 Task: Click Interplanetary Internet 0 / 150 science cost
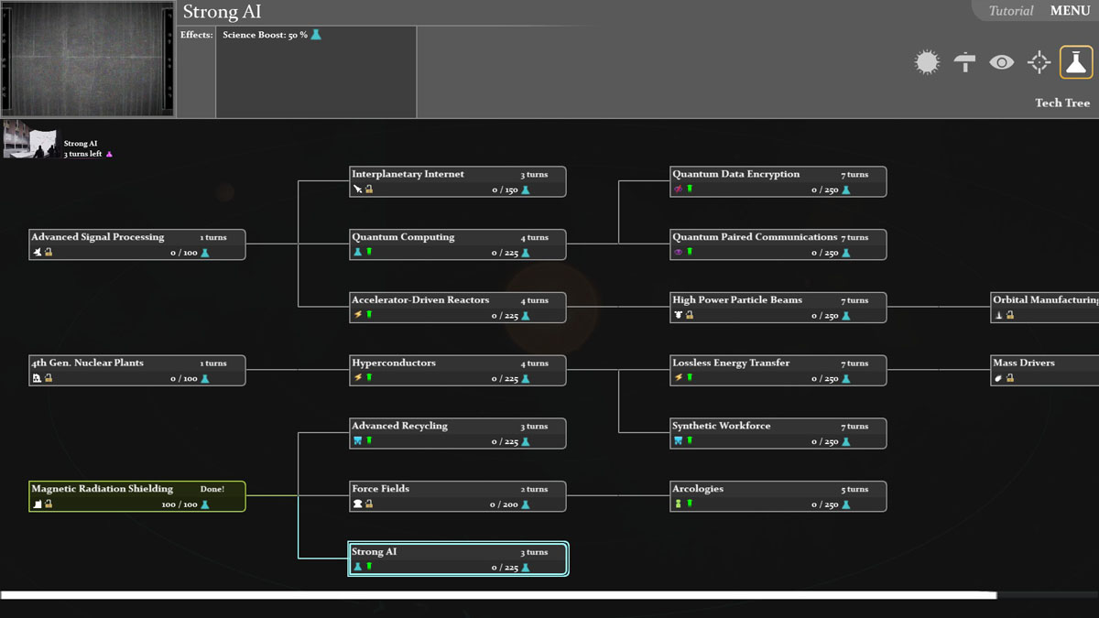(x=510, y=190)
